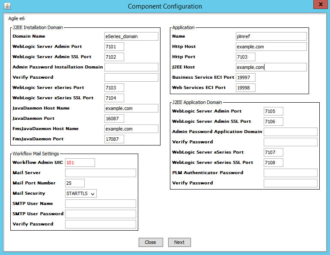This screenshot has height=255, width=330.
Task: Focus the Admin Password Application Domain field
Action: (x=291, y=132)
